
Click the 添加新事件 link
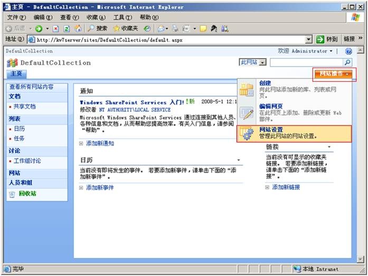point(100,187)
